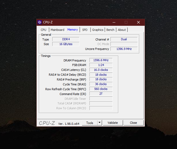Switch to the Bench tab

110,30
